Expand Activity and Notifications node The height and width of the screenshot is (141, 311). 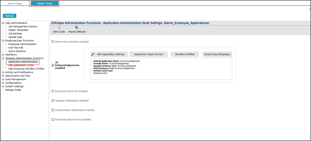pyautogui.click(x=3, y=72)
